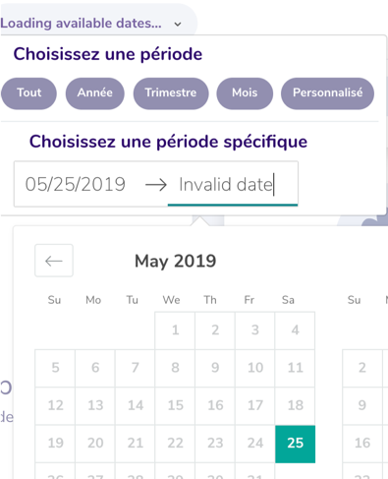
Task: Select May 24 in the calendar
Action: click(x=255, y=444)
